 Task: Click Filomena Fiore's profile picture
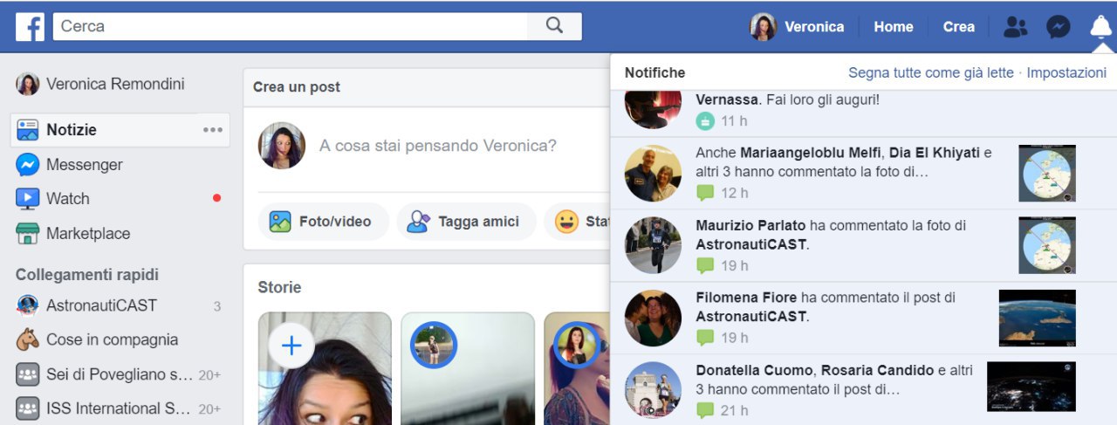[x=653, y=318]
